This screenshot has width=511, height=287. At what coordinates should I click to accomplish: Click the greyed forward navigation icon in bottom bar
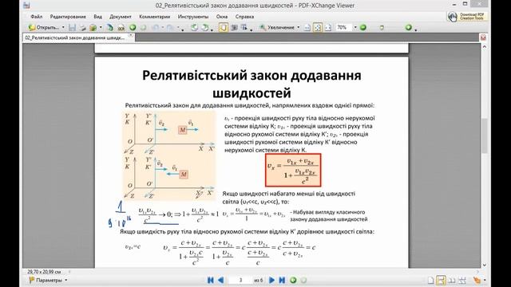click(303, 280)
